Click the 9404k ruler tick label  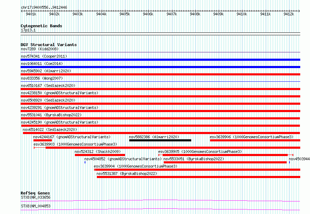(x=101, y=14)
